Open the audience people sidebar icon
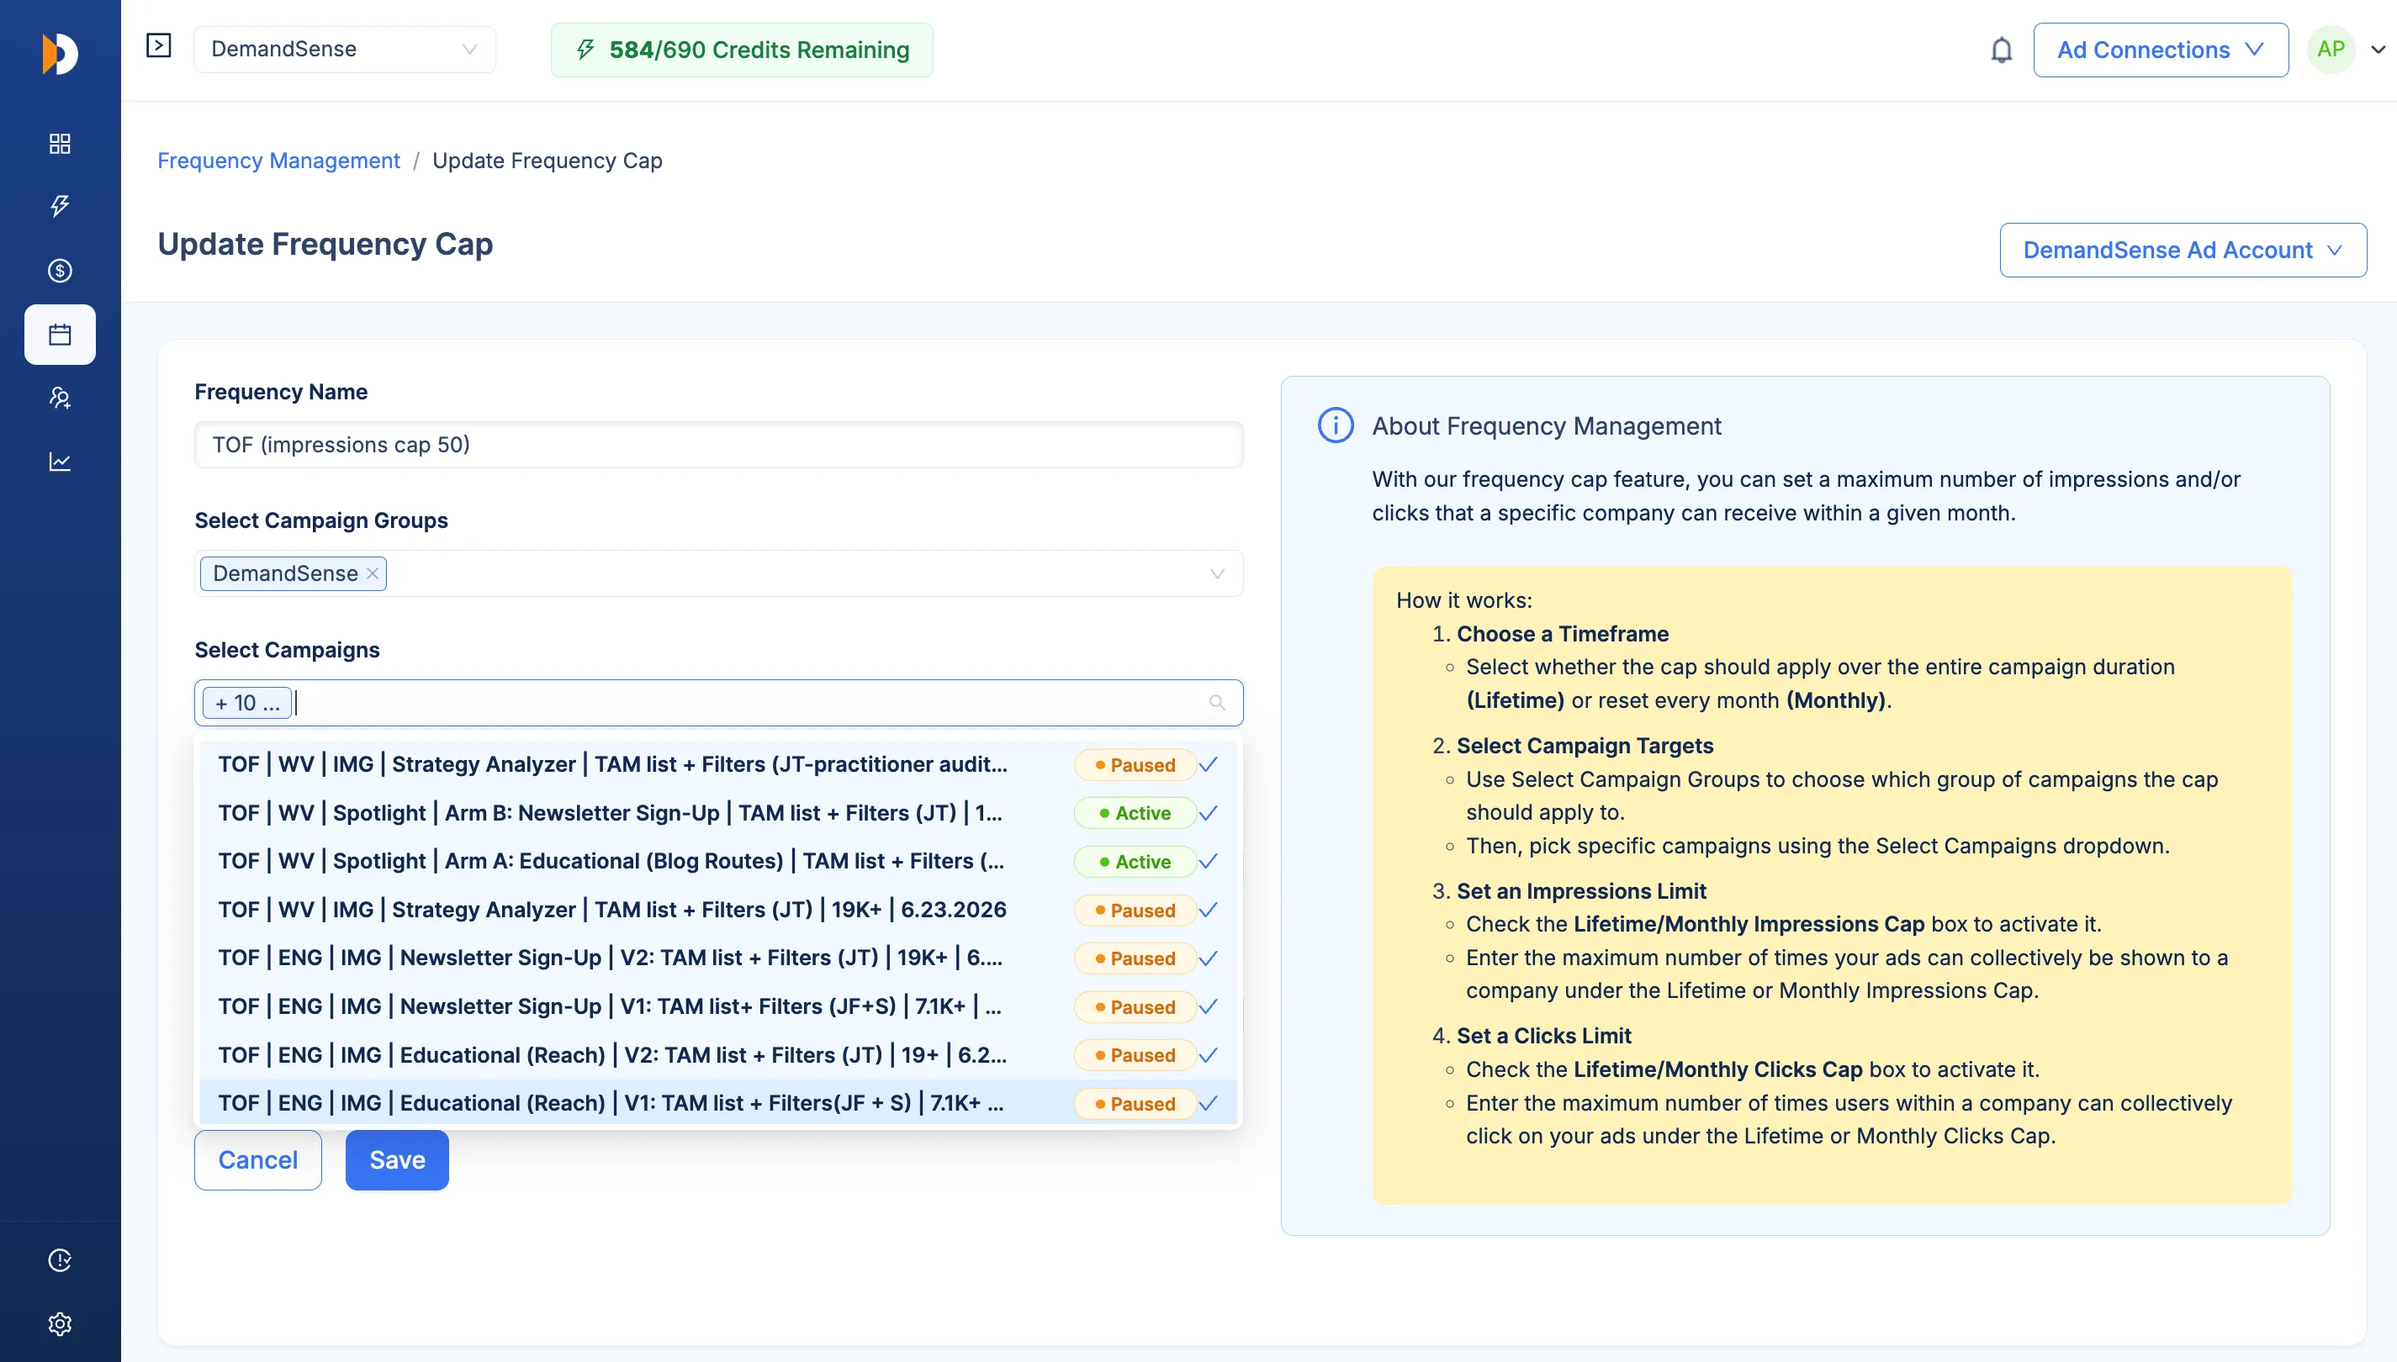Screen dimensions: 2397x1362 coord(60,399)
